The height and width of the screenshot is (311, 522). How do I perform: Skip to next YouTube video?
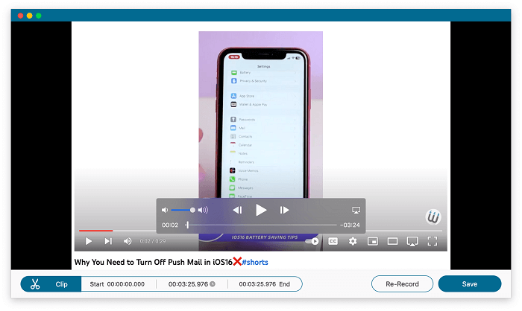(108, 241)
